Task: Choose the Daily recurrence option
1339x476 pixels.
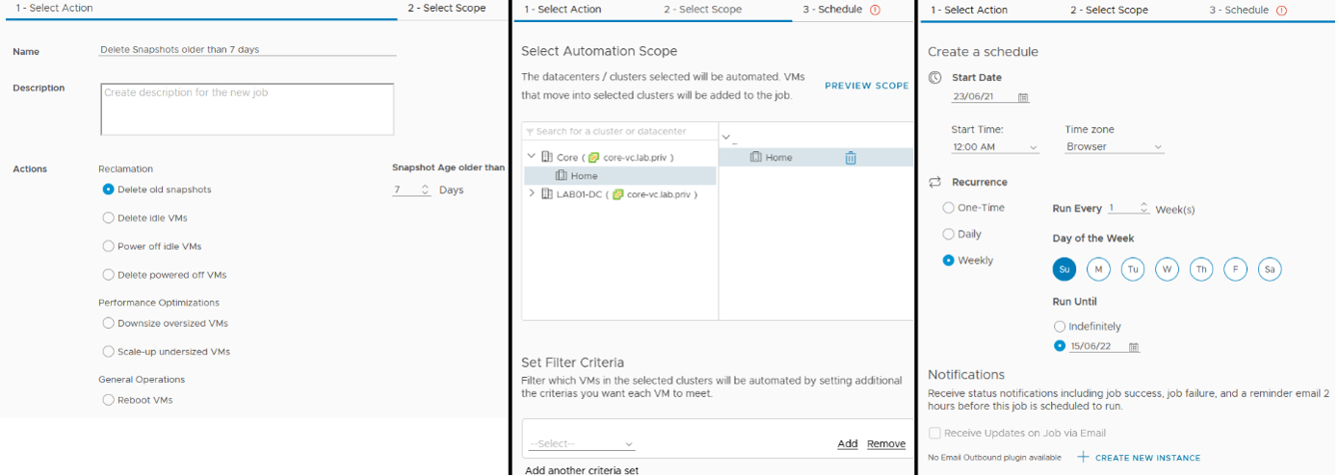Action: 949,234
